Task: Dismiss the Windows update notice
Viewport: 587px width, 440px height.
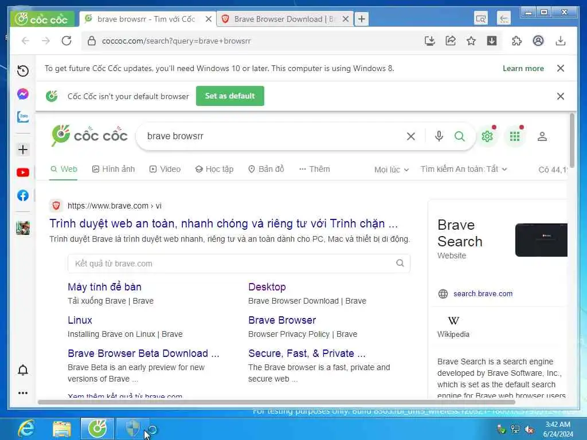Action: coord(561,68)
